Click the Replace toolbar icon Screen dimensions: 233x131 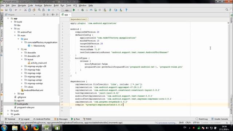tap(44, 10)
